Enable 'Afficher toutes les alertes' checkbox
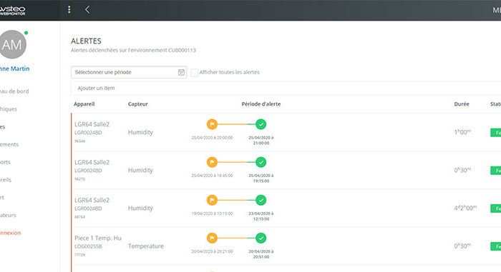 pos(194,72)
